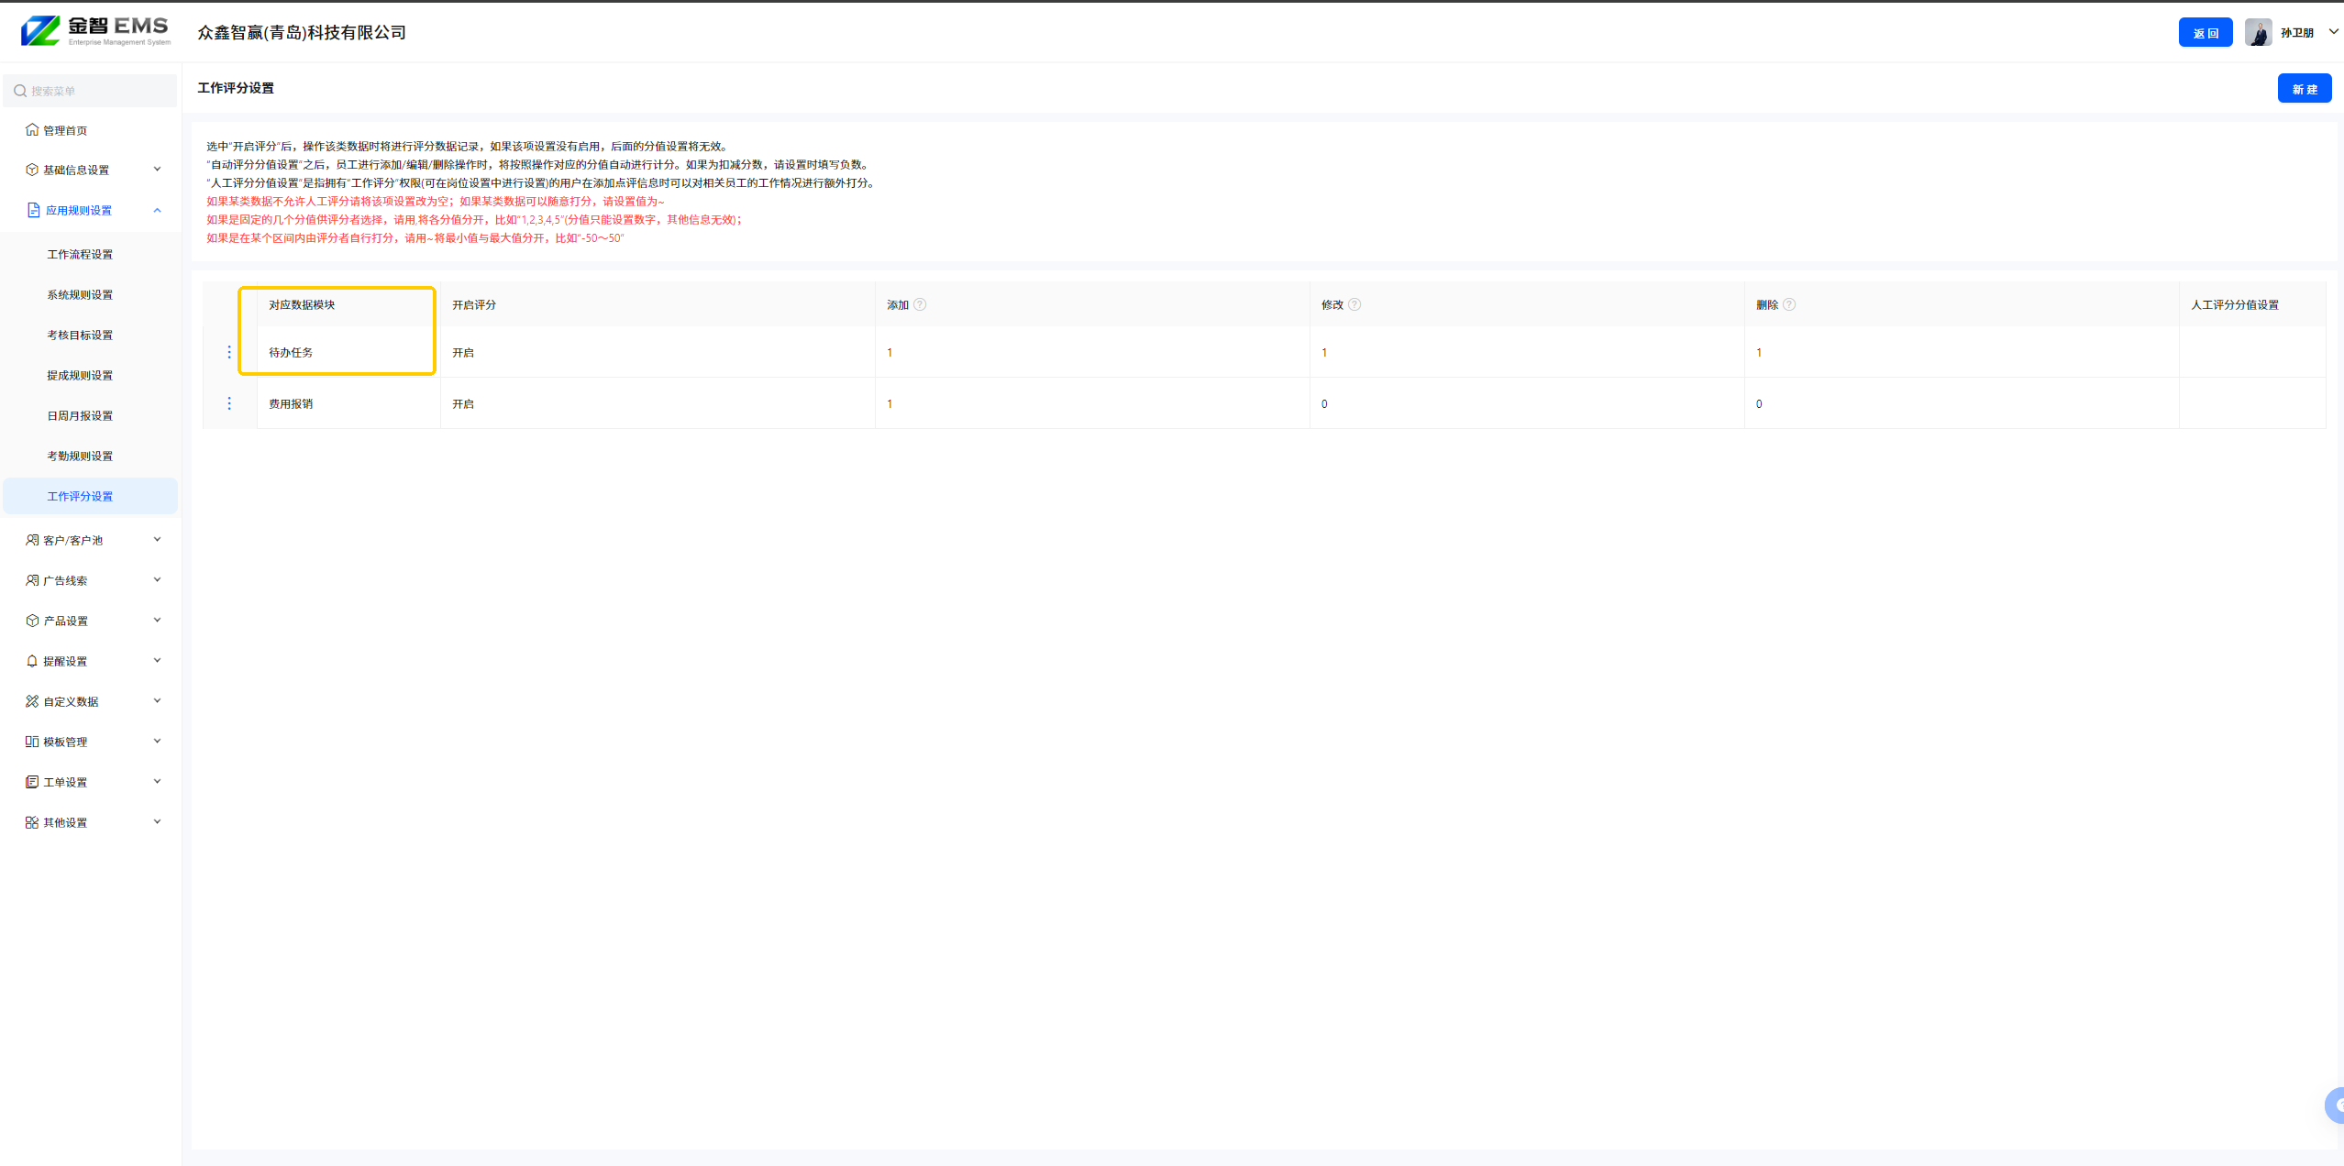Click the 新建 button

pyautogui.click(x=2304, y=89)
